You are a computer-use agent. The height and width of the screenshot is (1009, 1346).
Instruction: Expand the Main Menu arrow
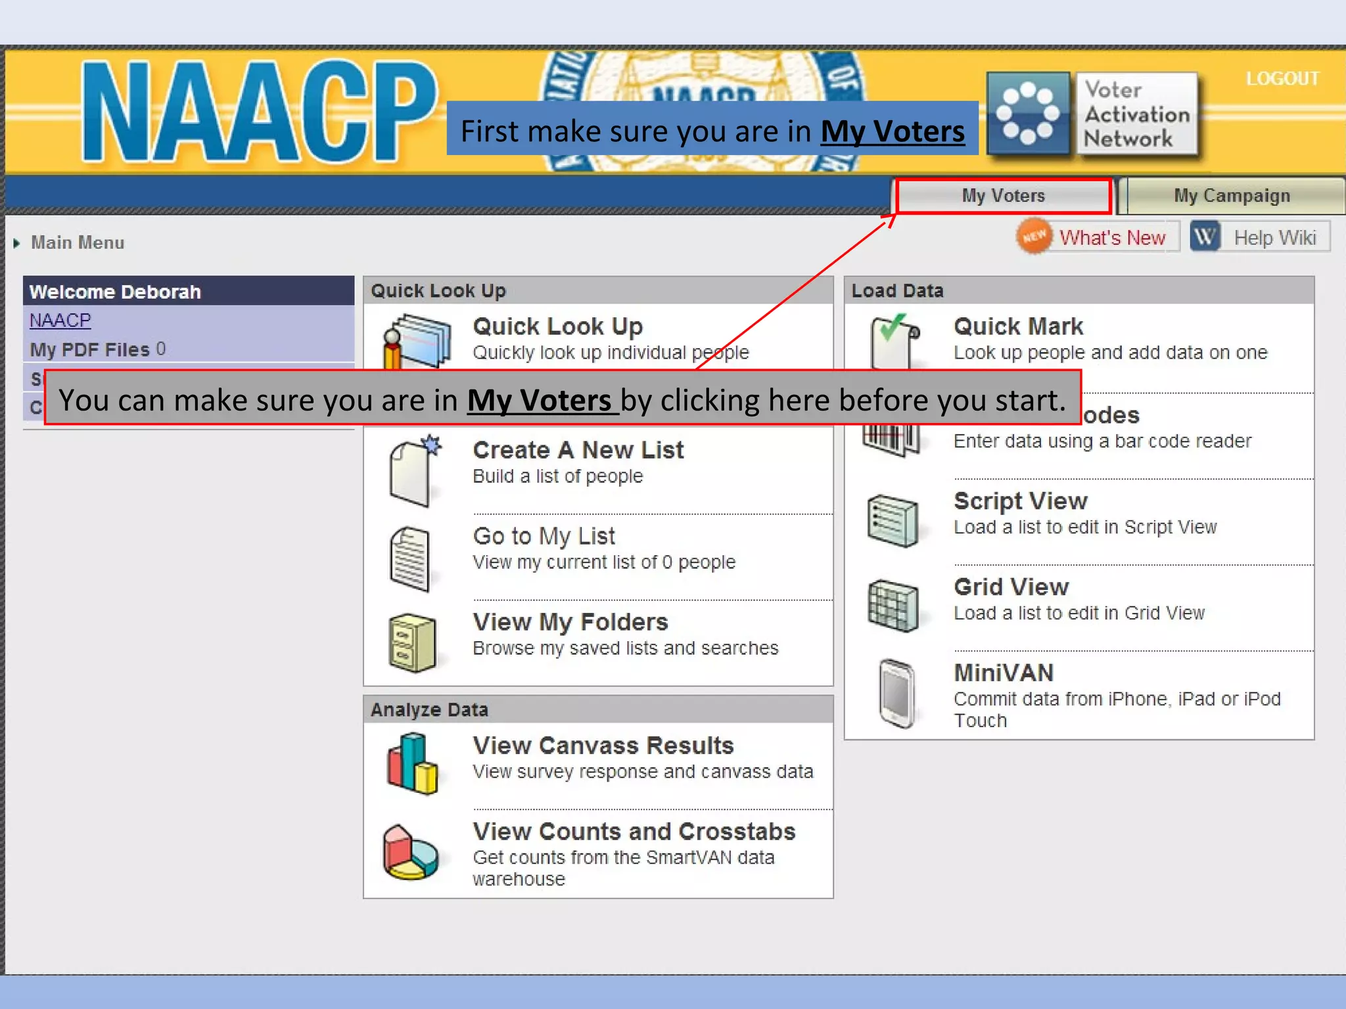[x=17, y=243]
